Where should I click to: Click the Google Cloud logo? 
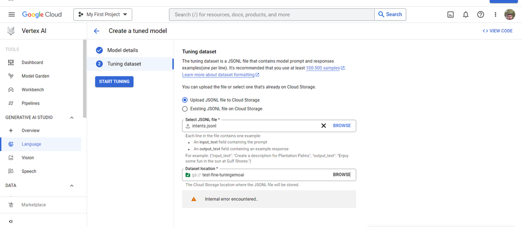coord(42,15)
